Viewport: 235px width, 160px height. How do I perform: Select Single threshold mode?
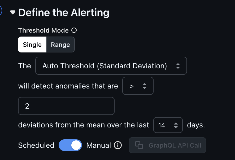pos(32,45)
